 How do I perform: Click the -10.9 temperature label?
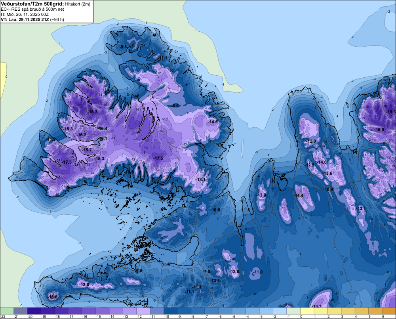(328, 189)
